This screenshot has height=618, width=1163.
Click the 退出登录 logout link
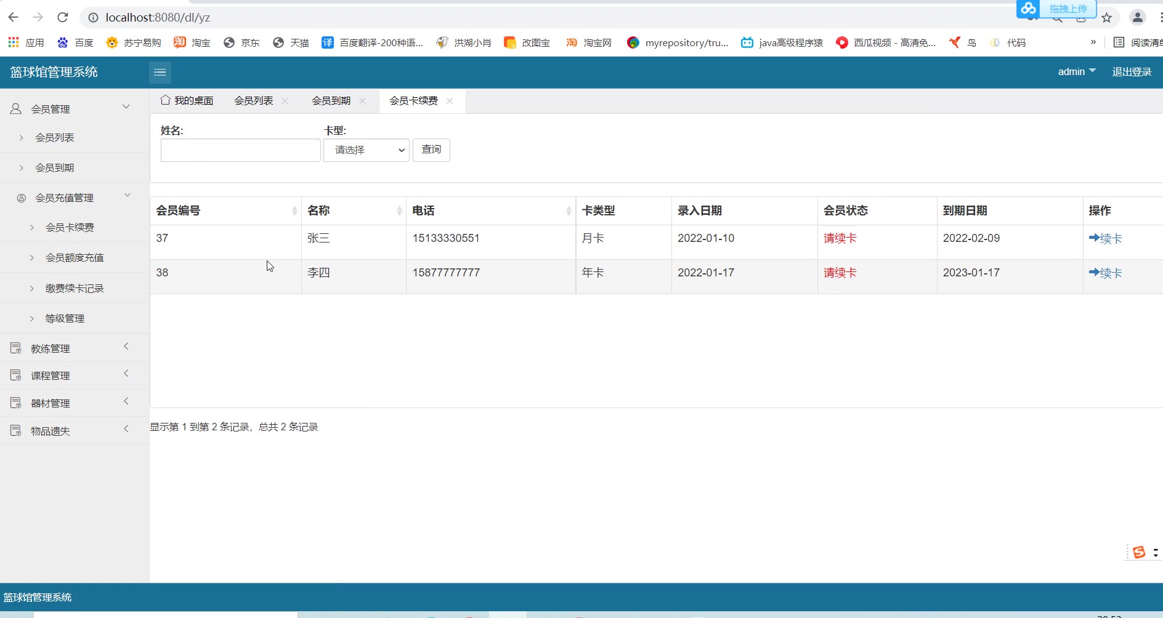[1131, 71]
